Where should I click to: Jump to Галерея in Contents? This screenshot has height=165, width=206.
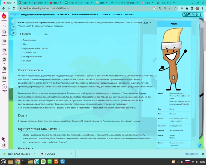click(x=27, y=61)
